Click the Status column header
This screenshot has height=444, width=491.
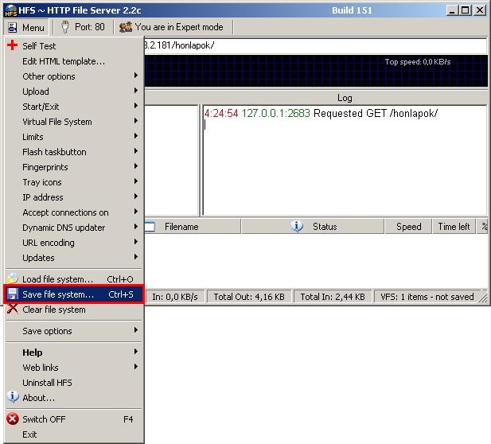pos(313,227)
